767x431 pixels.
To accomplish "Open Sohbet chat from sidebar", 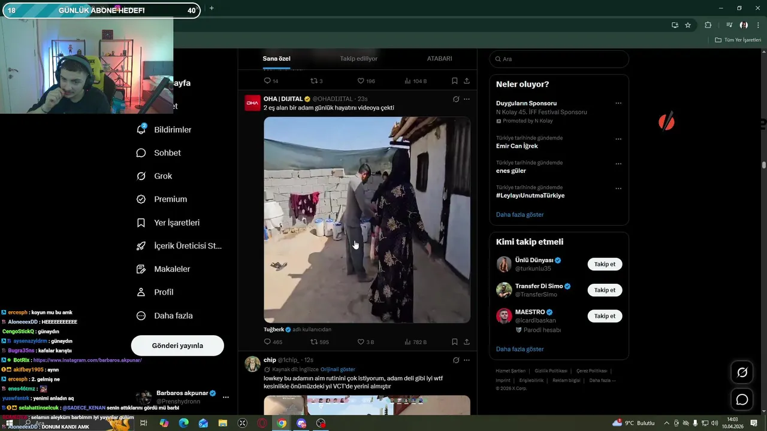I will [159, 153].
